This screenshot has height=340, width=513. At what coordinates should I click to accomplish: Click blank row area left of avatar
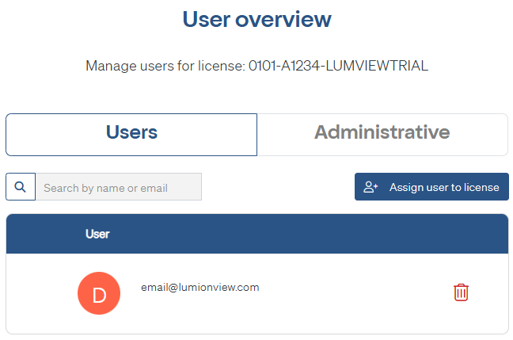pyautogui.click(x=40, y=293)
